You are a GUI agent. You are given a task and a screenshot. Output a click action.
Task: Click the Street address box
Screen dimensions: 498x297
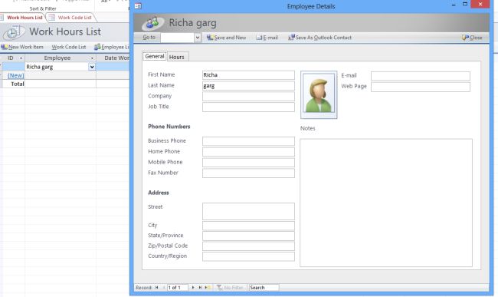coord(248,211)
